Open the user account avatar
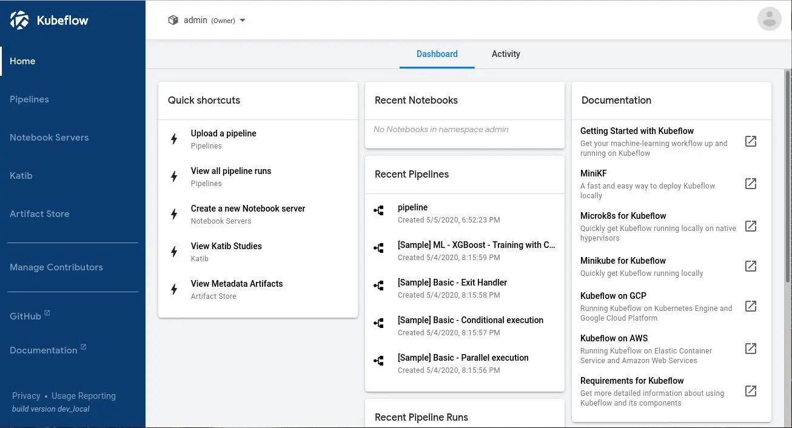This screenshot has width=792, height=428. (x=769, y=19)
